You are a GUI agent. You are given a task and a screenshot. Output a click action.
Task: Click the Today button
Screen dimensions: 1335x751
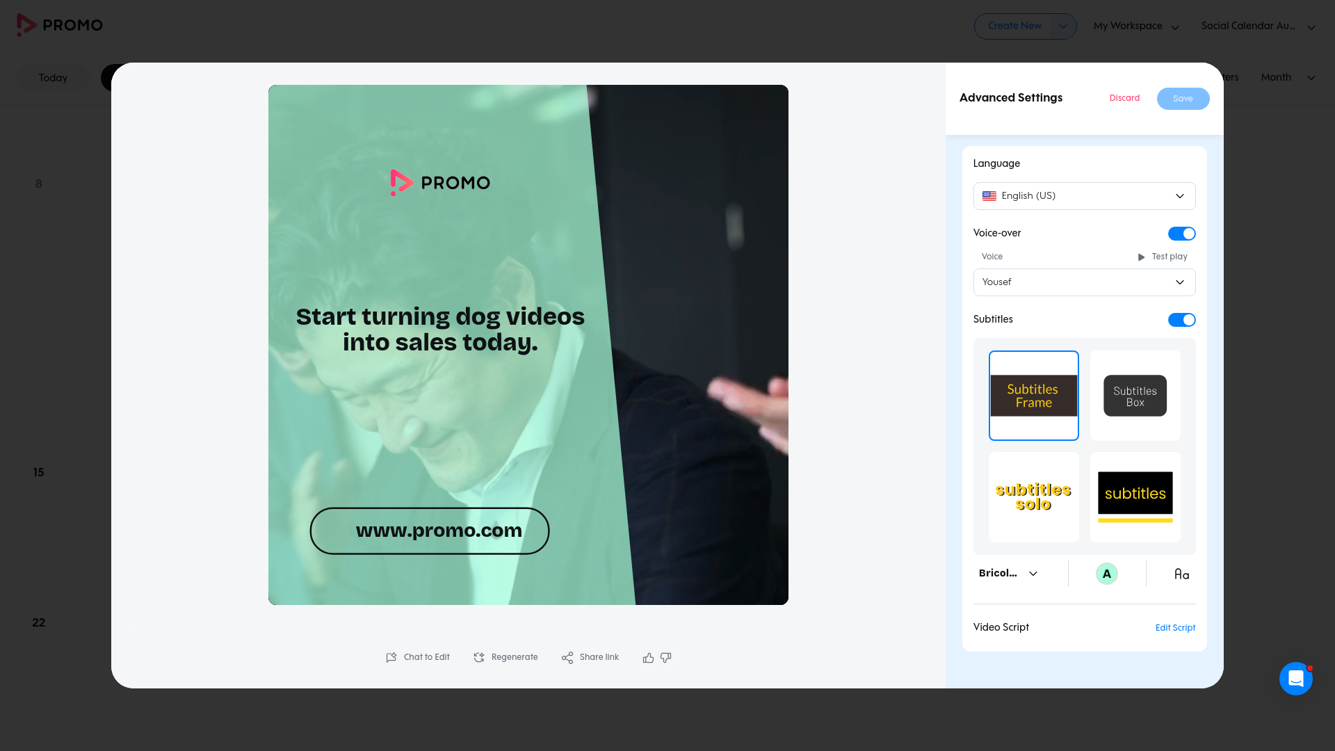coord(53,78)
